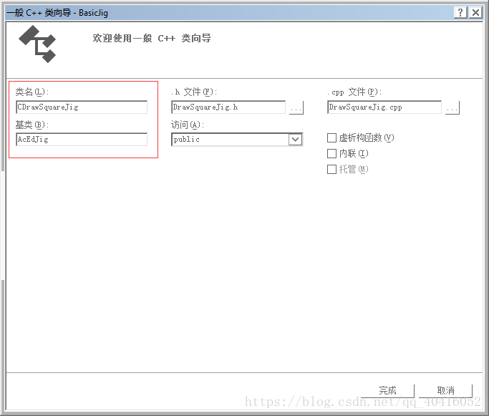Click the base class field containing AcEdJig

[82, 140]
